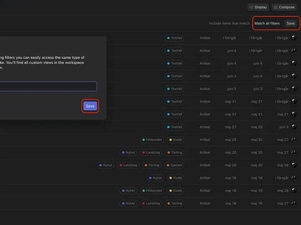Click the avatar in the first list row

pyautogui.click(x=294, y=38)
